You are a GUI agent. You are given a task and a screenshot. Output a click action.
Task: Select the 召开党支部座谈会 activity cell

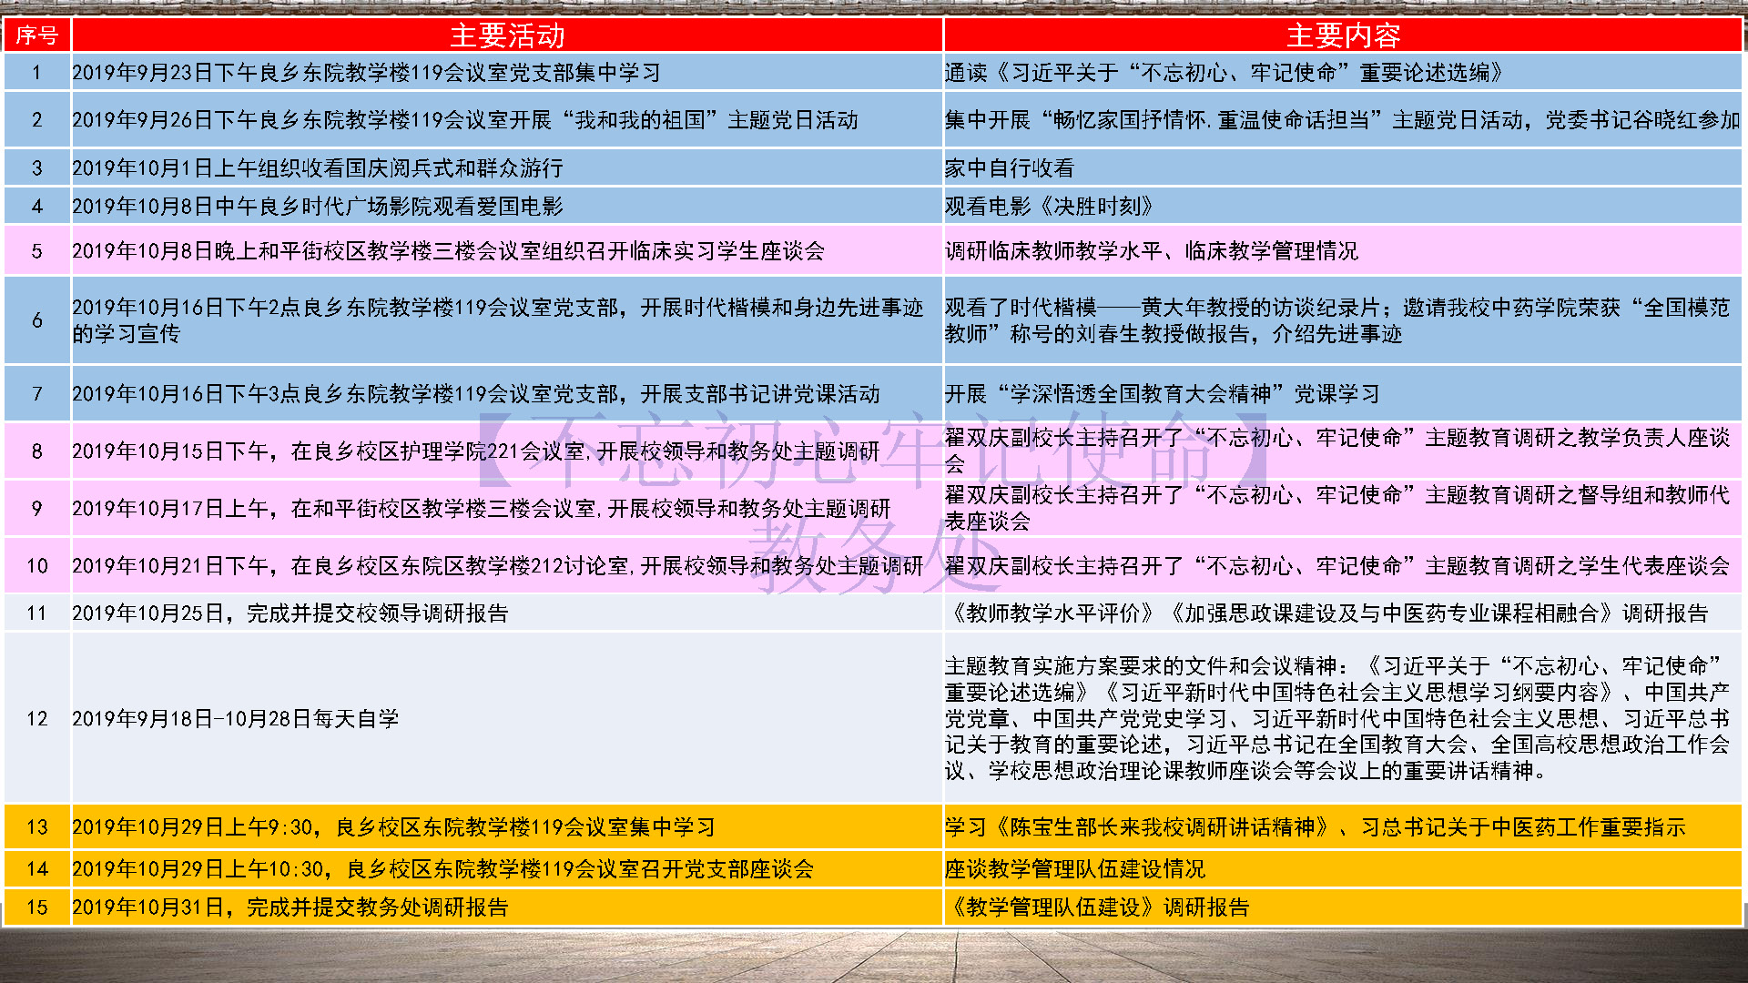tap(442, 869)
